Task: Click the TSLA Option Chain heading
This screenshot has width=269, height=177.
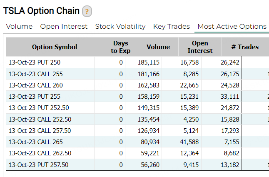Action: (x=41, y=11)
